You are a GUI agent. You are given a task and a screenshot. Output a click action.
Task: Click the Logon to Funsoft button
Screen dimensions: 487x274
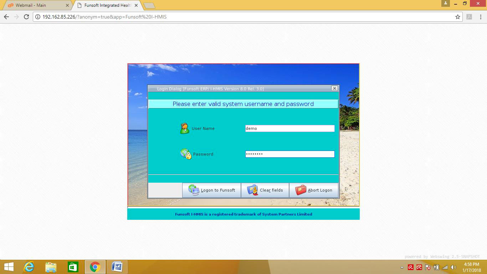(x=212, y=190)
